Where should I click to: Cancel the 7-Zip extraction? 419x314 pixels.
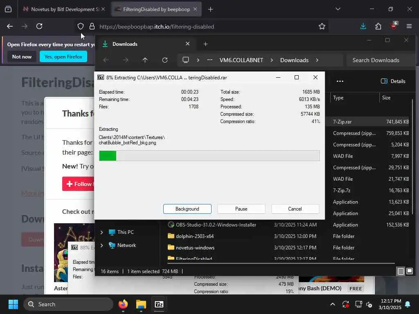coord(295,209)
